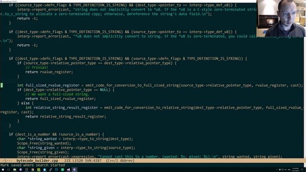This screenshot has width=306, height=172.
Task: Click the '// We want a full-sized string.' comment
Action: (57, 94)
